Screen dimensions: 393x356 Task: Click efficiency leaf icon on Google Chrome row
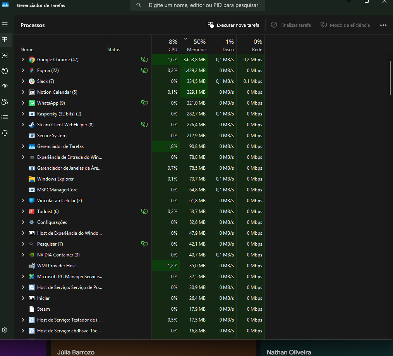pos(144,60)
